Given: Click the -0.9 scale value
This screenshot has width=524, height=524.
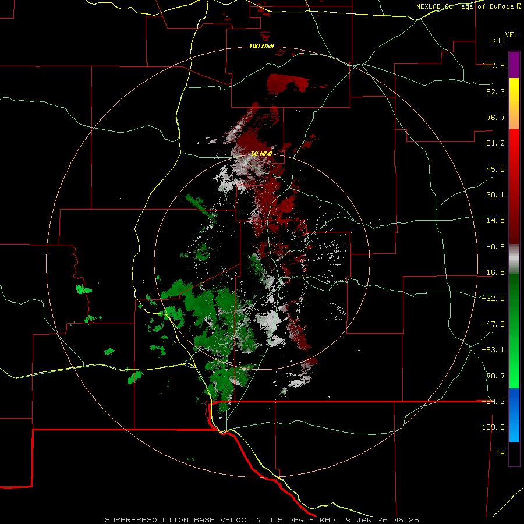Looking at the screenshot, I should (495, 247).
